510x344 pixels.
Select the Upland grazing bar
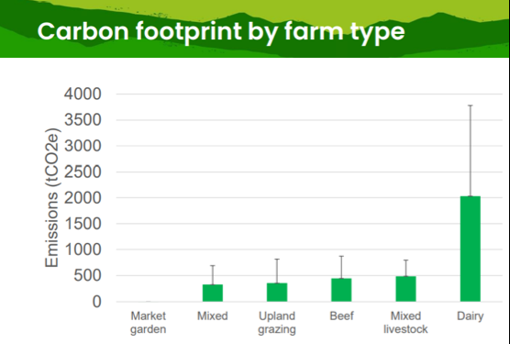coord(277,293)
